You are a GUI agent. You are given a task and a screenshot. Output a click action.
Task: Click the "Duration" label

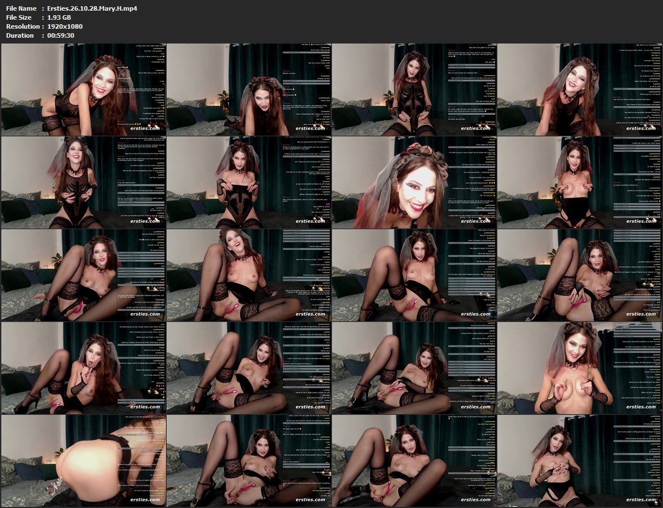(20, 35)
